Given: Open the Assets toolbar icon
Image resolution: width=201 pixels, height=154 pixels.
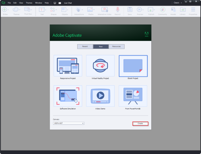Looking at the screenshot, I should point(173,9).
